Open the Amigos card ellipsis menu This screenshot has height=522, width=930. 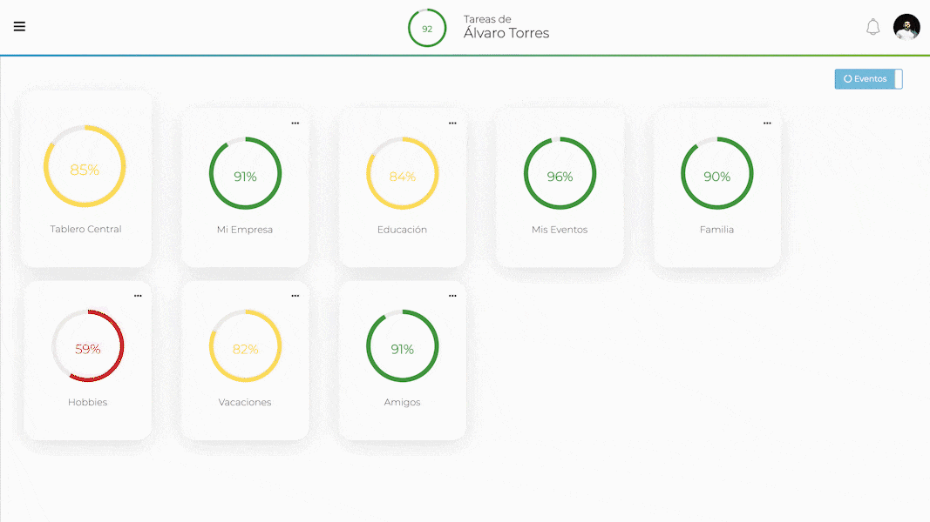(x=452, y=296)
